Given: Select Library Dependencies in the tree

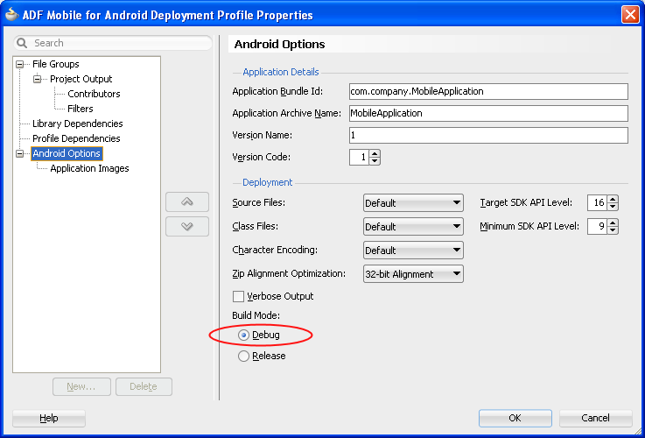Looking at the screenshot, I should [77, 124].
